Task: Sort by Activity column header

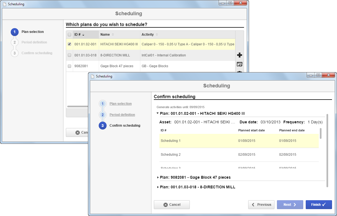Action: click(188, 35)
